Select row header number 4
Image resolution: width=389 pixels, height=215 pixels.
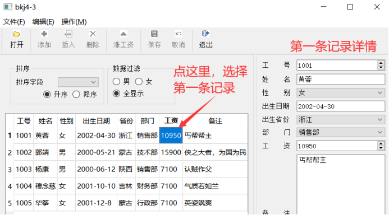coord(10,186)
